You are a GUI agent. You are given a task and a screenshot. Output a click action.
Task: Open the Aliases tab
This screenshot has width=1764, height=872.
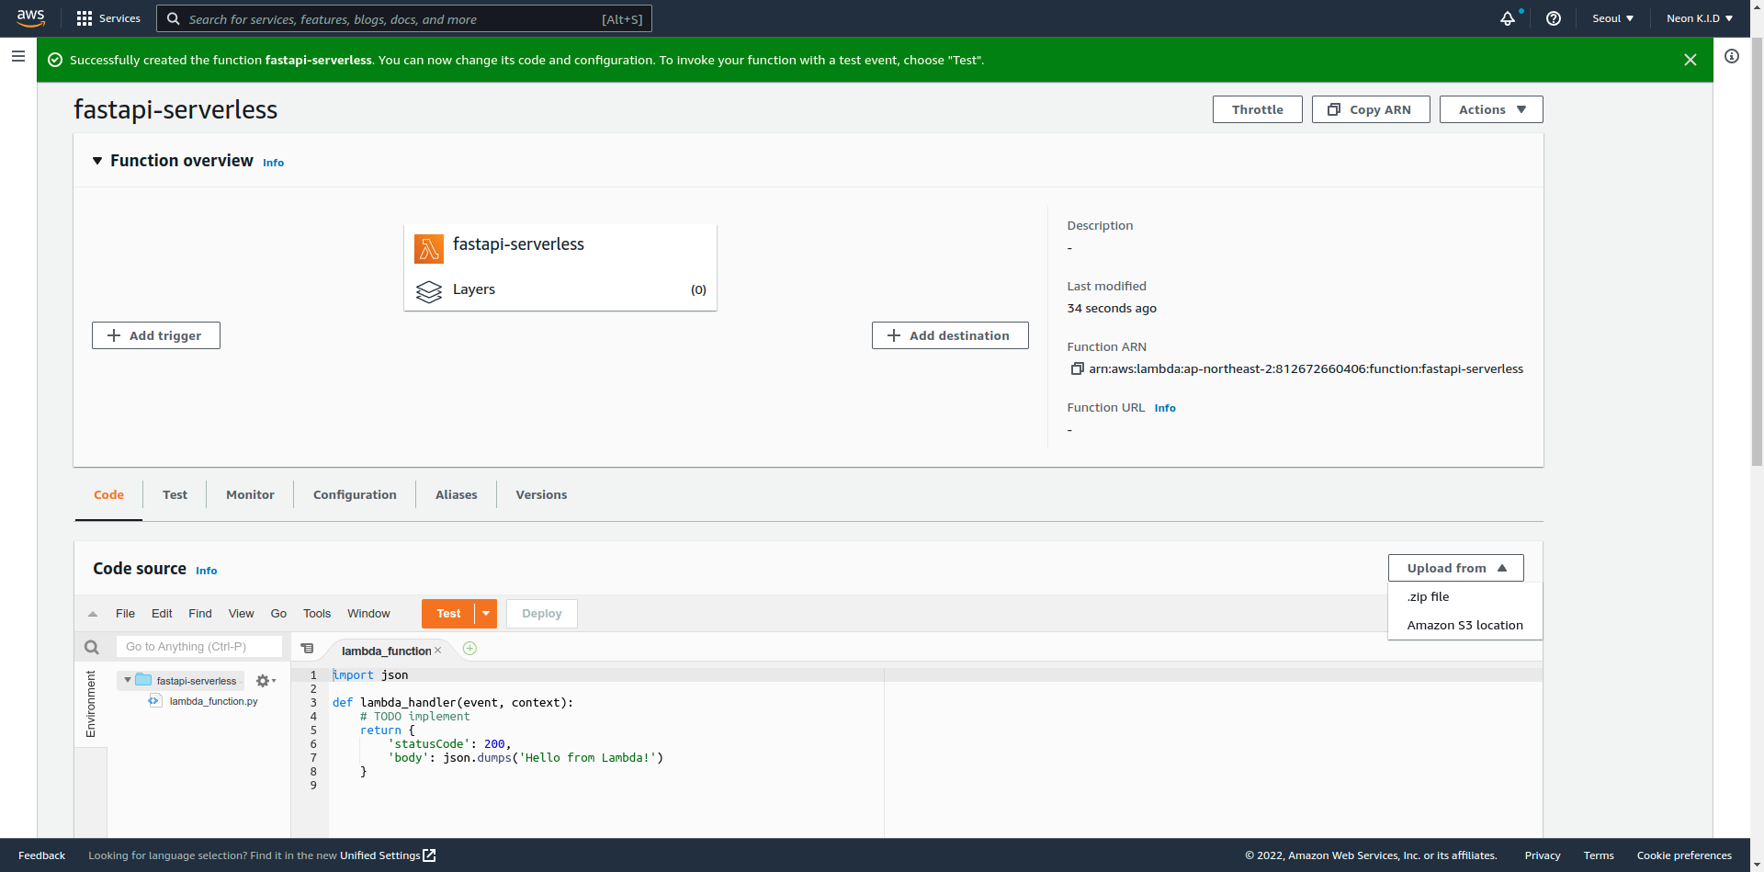click(456, 494)
